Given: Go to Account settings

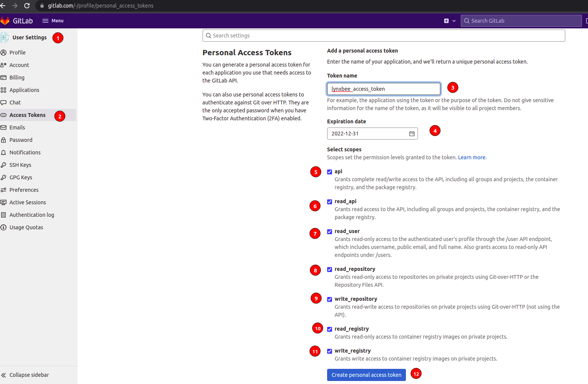Looking at the screenshot, I should [x=19, y=65].
